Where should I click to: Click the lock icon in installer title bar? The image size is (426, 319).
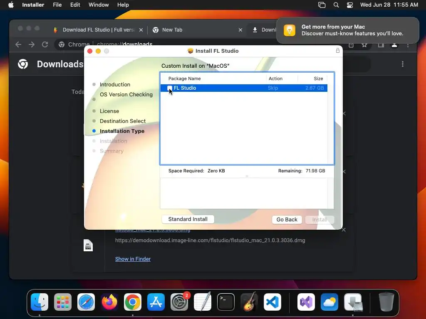(337, 51)
